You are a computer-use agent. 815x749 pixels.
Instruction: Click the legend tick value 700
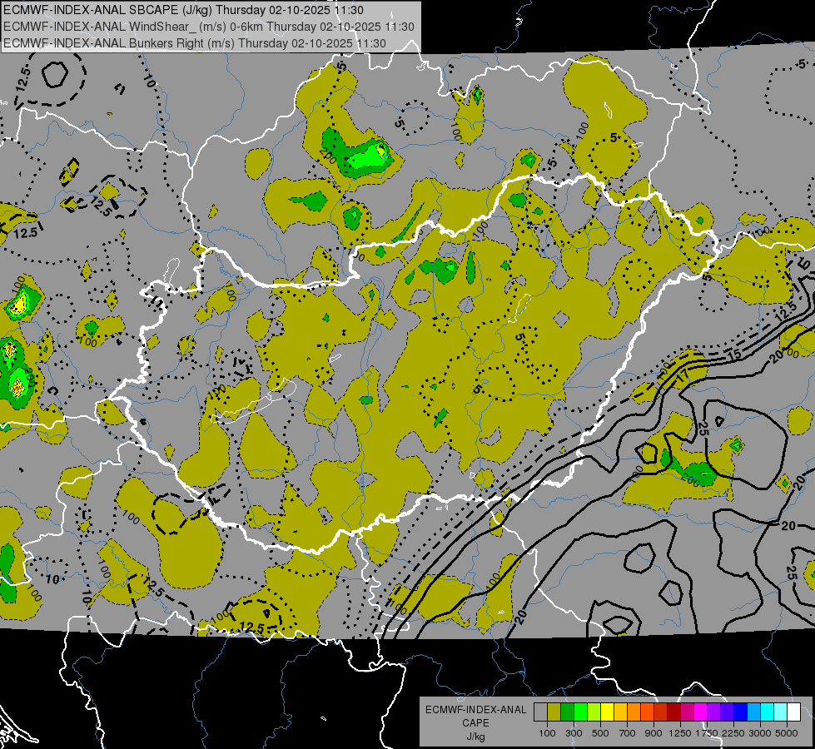click(628, 733)
